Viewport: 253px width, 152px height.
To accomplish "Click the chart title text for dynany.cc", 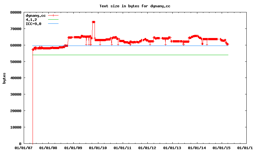I will point(135,6).
